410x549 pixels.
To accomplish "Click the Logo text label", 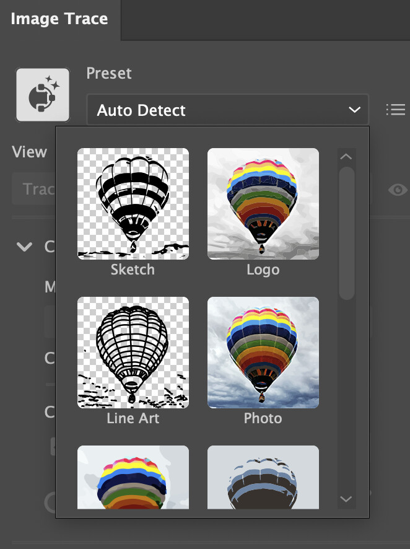I will coord(263,270).
